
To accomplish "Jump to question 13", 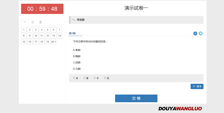I will click(53, 36).
